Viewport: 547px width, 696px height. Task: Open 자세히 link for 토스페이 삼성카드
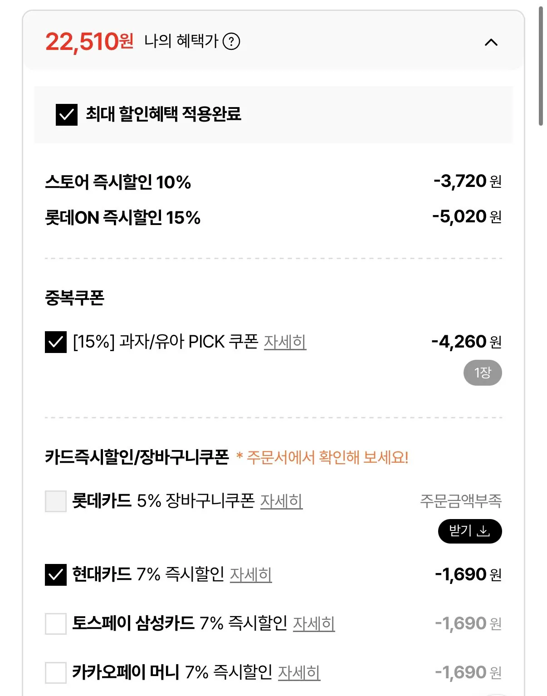point(313,624)
